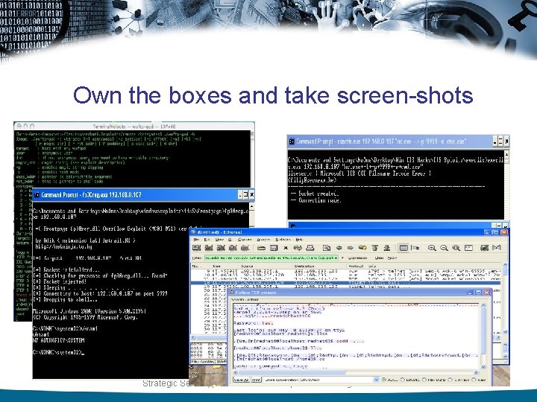Screen dimensions: 537x402
Task: Open the Statistics menu in Ethereal
Action: pos(283,240)
